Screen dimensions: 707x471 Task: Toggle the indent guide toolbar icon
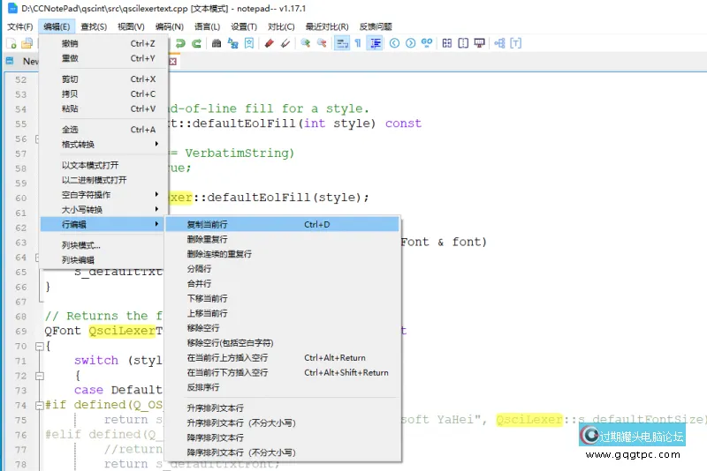click(x=375, y=43)
